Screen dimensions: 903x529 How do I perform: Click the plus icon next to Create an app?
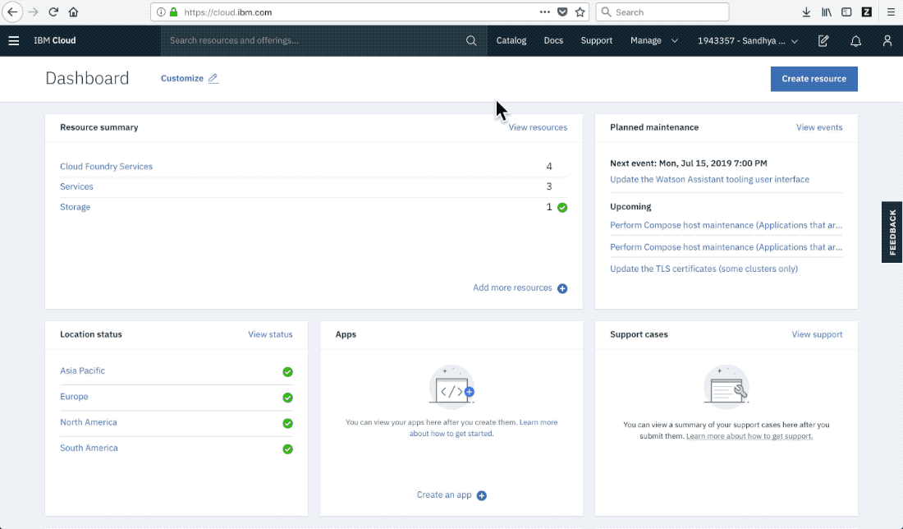tap(482, 495)
